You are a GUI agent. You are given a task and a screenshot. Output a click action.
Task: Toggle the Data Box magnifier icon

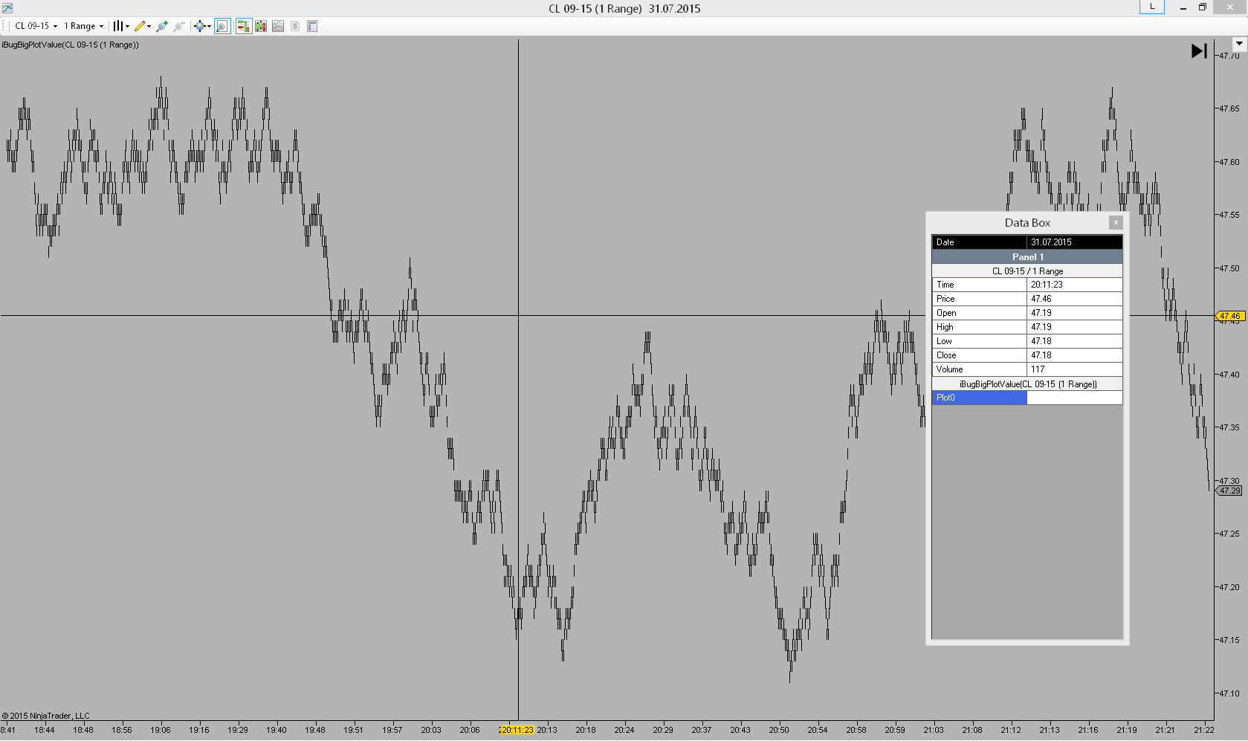tap(222, 26)
